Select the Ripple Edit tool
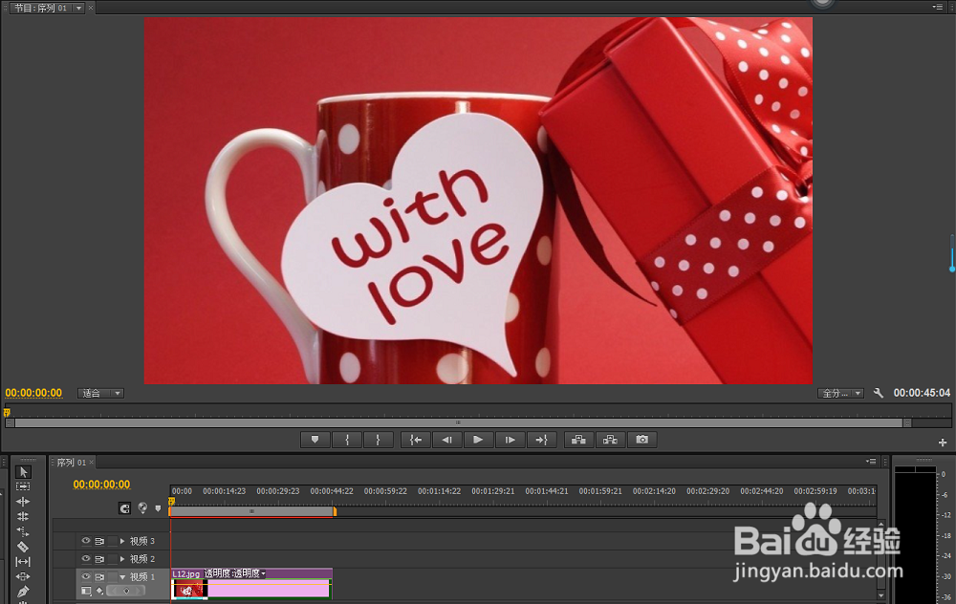The height and width of the screenshot is (604, 956). click(x=23, y=502)
